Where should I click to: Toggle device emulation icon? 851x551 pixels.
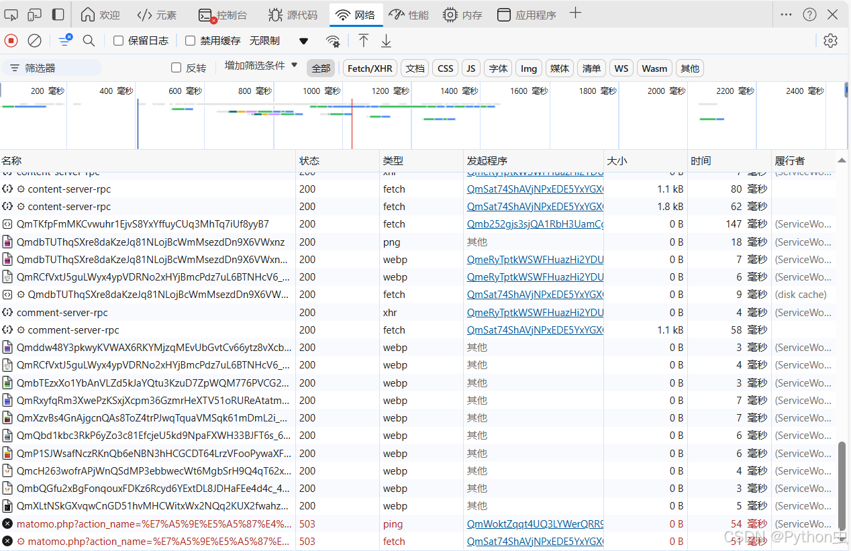pos(35,15)
